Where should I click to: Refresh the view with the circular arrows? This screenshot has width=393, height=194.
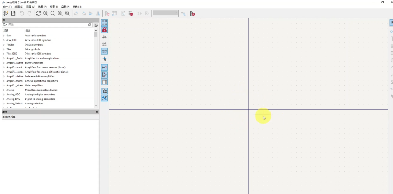click(38, 13)
